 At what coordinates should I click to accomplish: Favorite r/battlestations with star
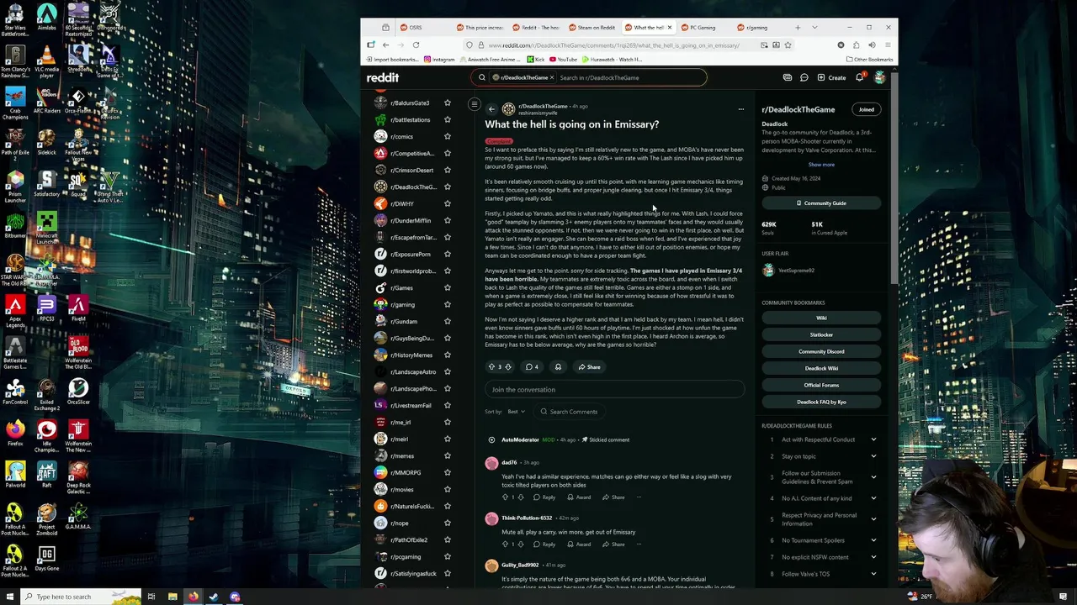pos(448,119)
